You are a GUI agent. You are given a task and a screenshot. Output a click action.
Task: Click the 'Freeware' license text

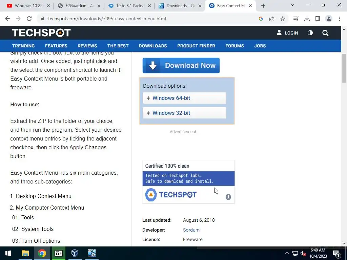click(193, 239)
